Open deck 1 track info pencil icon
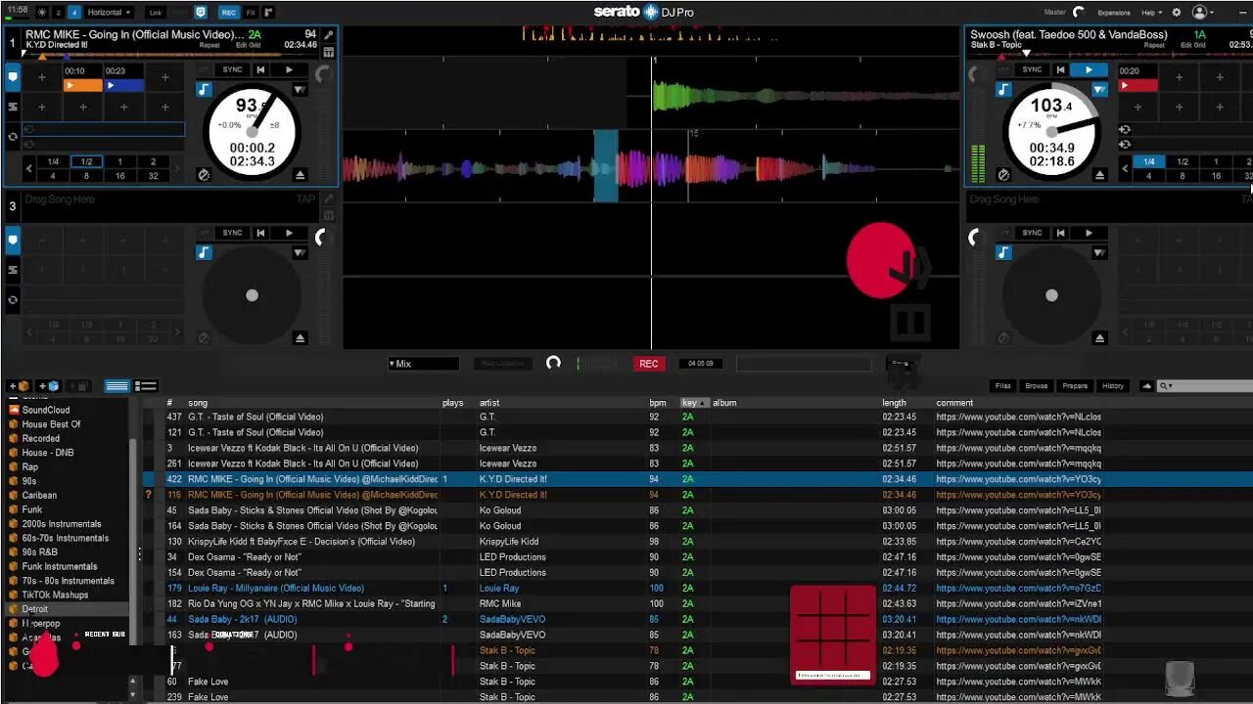 point(328,35)
